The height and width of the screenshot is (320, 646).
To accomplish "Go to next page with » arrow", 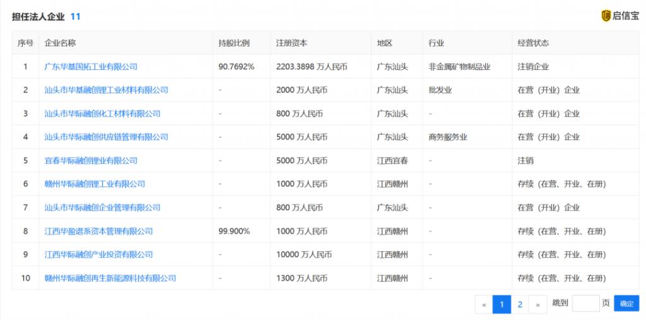I will [537, 304].
